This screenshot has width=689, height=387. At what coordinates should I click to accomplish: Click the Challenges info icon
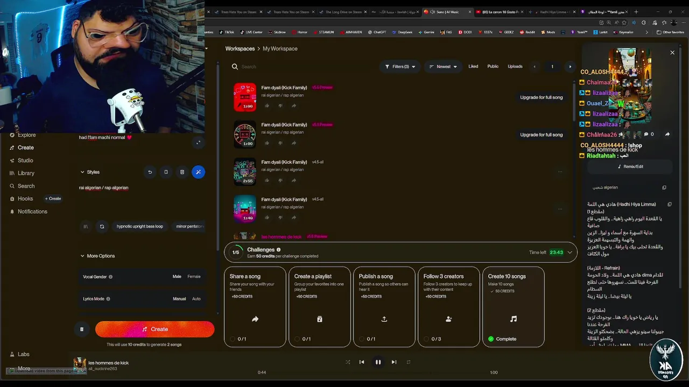(x=278, y=249)
